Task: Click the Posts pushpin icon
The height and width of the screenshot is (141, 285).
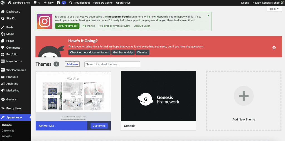Action: 3,27
